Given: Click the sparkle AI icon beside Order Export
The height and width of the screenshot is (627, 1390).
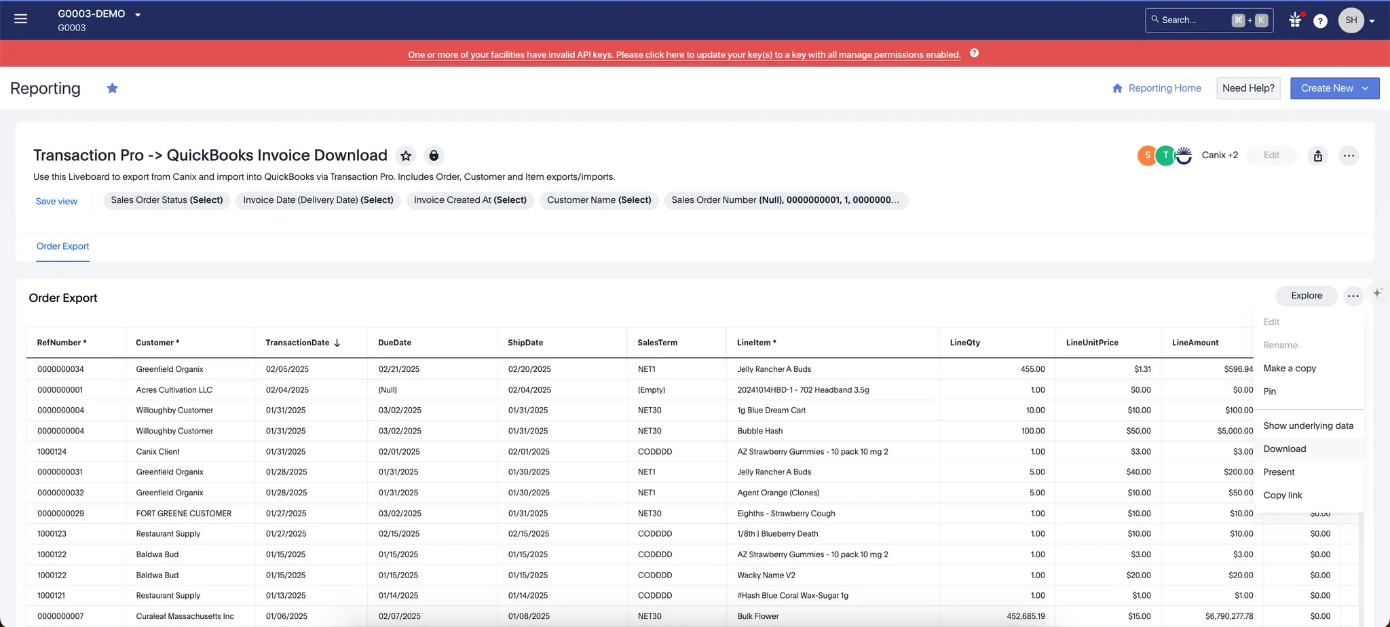Looking at the screenshot, I should pyautogui.click(x=1377, y=293).
